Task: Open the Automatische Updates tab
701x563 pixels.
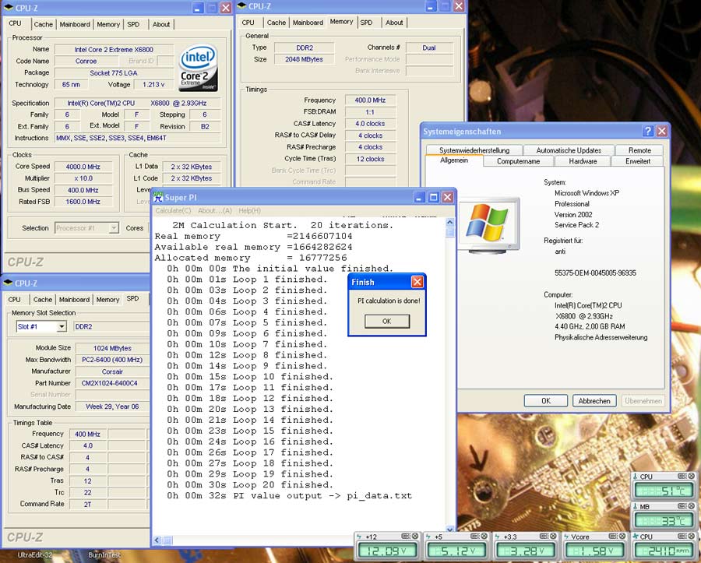Action: click(569, 150)
